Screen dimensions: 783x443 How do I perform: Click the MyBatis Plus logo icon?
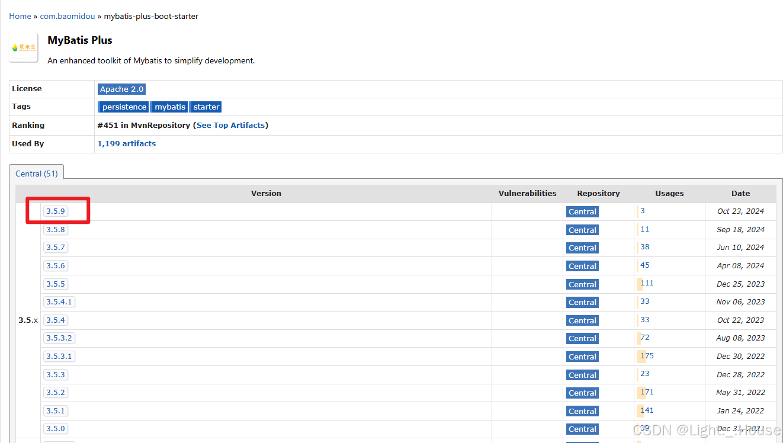click(x=24, y=47)
